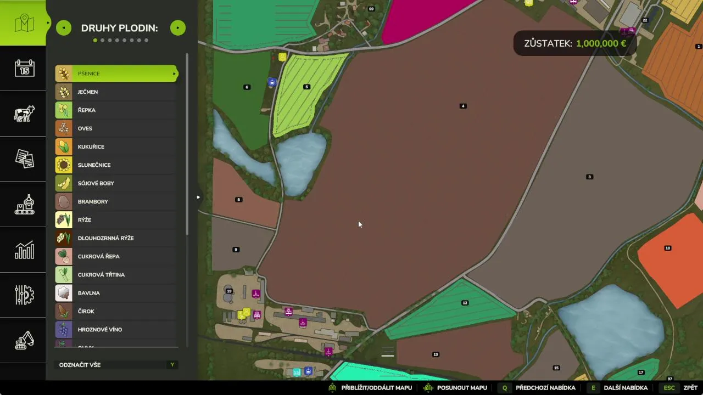Select field number 13 label on map
The height and width of the screenshot is (395, 703).
(436, 354)
